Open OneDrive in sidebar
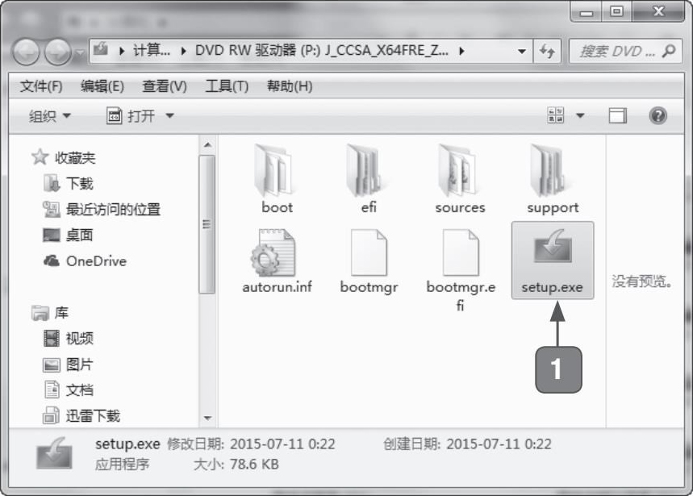693x496 pixels. coord(85,261)
